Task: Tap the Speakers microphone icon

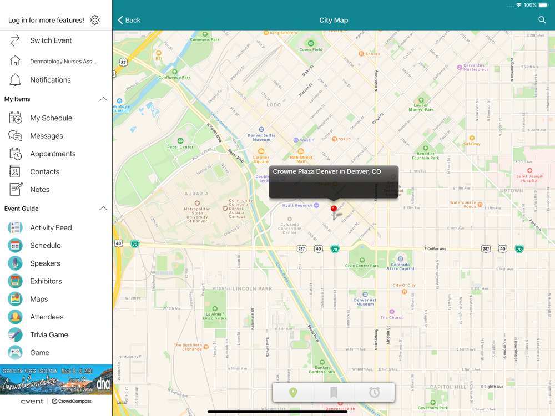Action: [15, 263]
